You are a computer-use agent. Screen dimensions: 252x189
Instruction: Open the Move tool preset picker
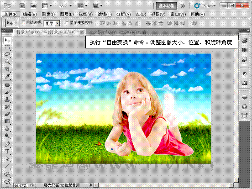coord(16,23)
